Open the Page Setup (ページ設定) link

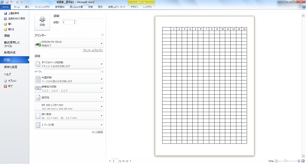(98, 132)
